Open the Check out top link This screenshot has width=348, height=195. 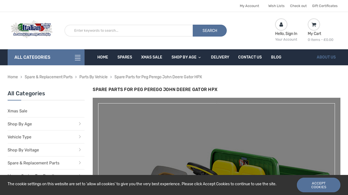point(298,6)
